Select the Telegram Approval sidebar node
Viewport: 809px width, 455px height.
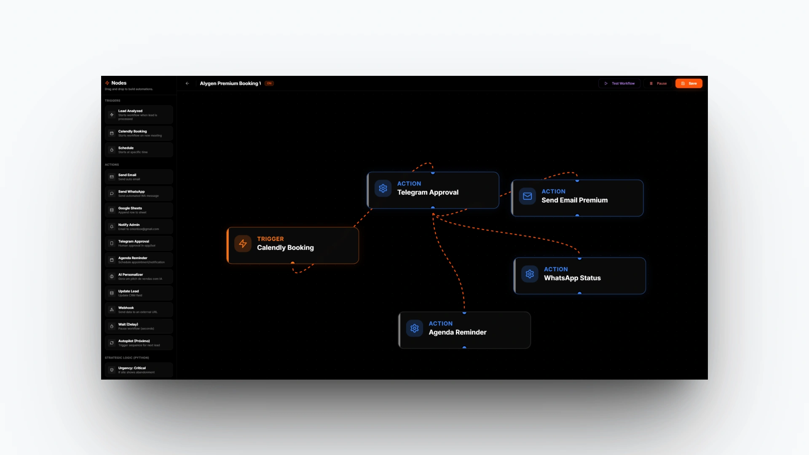click(139, 243)
